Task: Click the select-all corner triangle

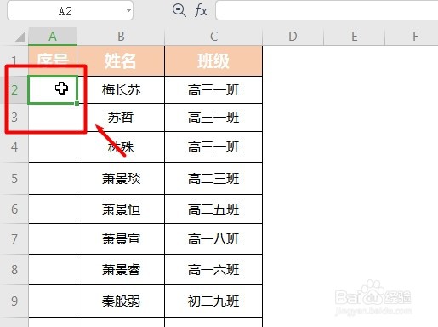Action: [20, 37]
